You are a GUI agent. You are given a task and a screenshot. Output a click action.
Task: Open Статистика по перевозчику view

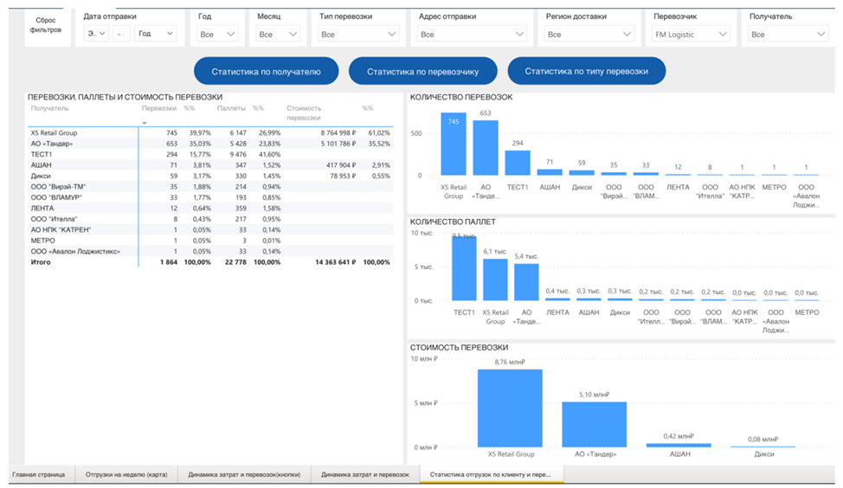coord(422,71)
